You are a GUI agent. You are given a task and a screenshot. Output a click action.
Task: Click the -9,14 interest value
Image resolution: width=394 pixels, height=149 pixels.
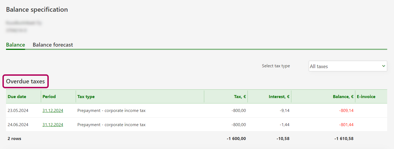click(284, 111)
